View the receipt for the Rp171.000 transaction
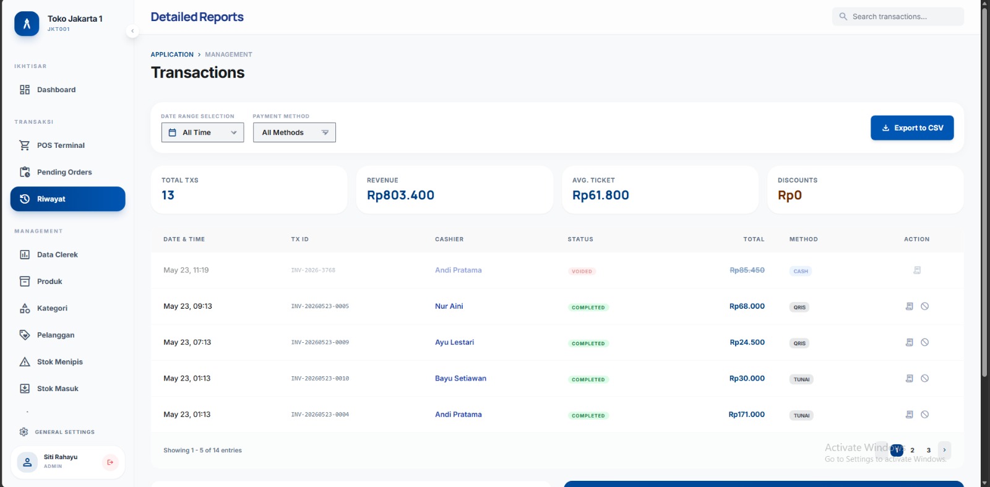Viewport: 990px width, 487px height. coord(910,415)
